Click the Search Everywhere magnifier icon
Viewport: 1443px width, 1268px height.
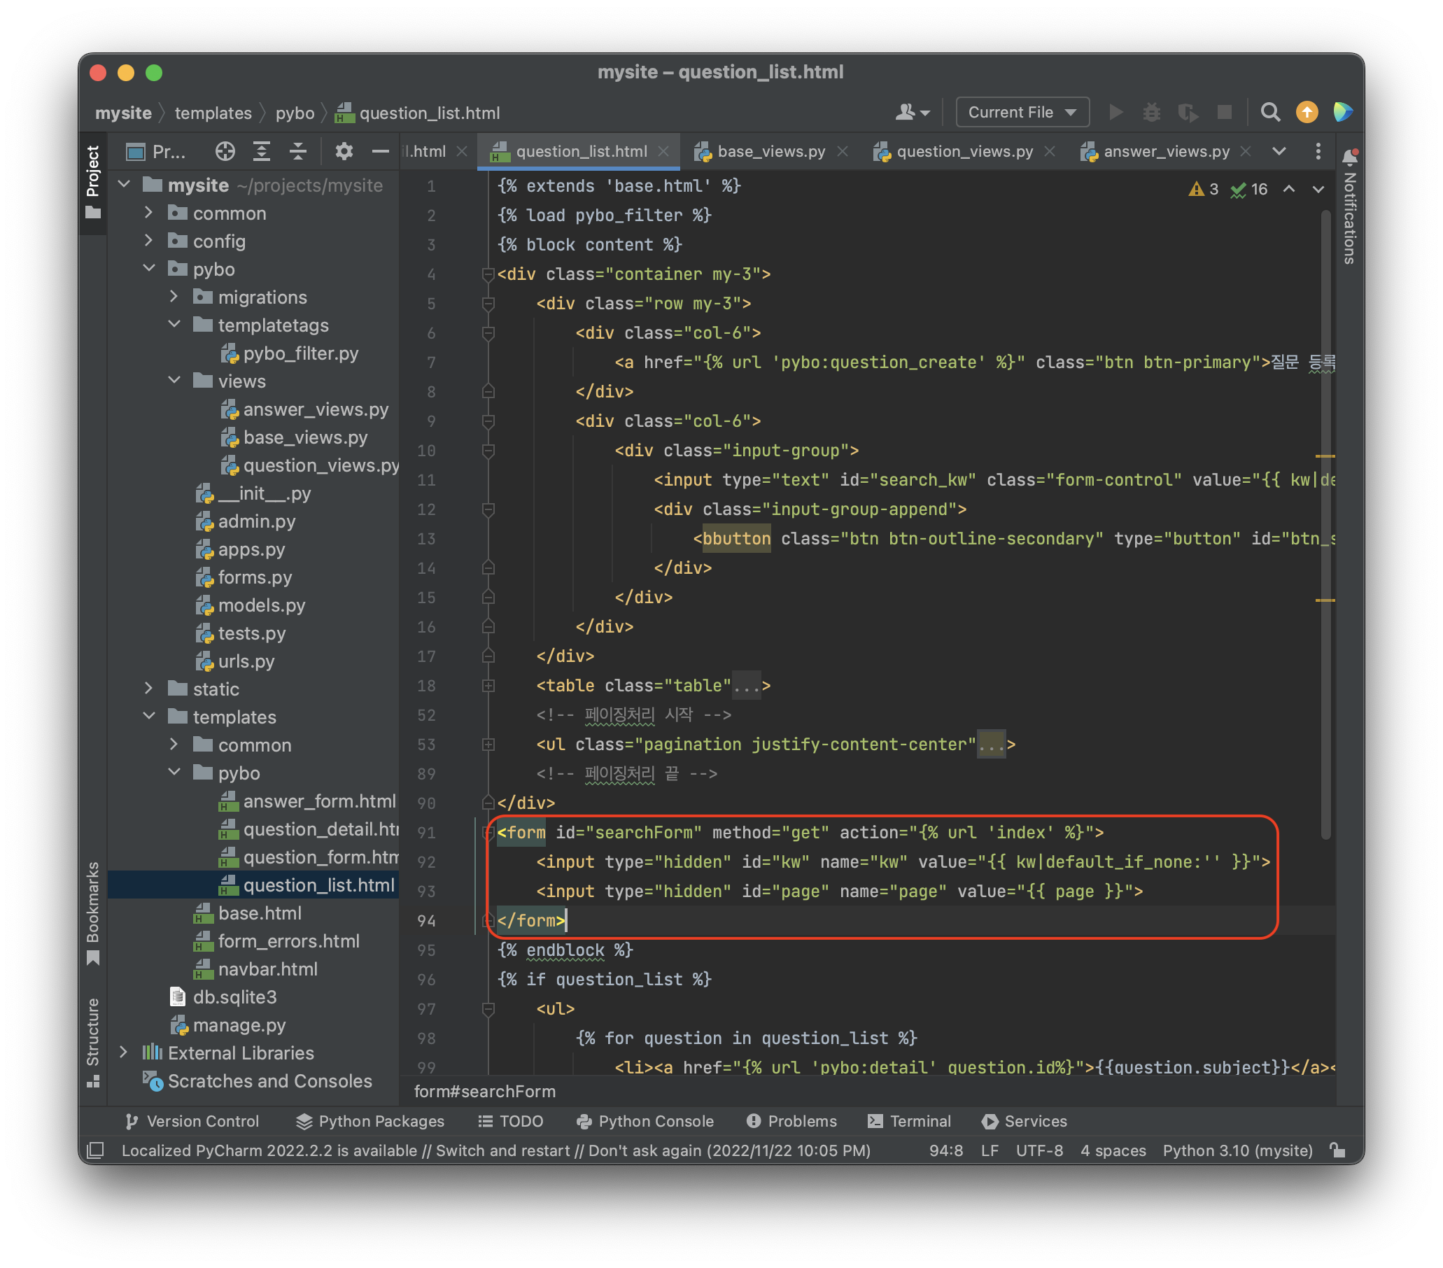pyautogui.click(x=1269, y=112)
